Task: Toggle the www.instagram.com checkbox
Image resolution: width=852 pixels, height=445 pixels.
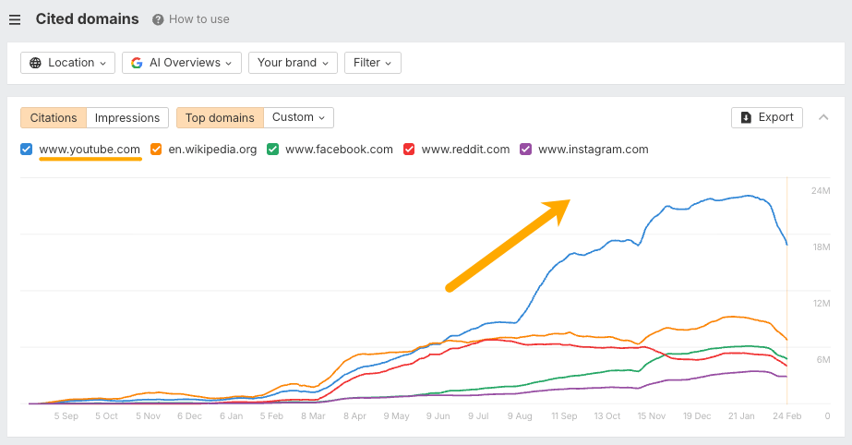Action: (x=526, y=149)
